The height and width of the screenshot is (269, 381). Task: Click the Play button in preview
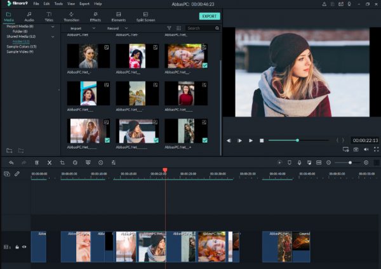tap(251, 141)
